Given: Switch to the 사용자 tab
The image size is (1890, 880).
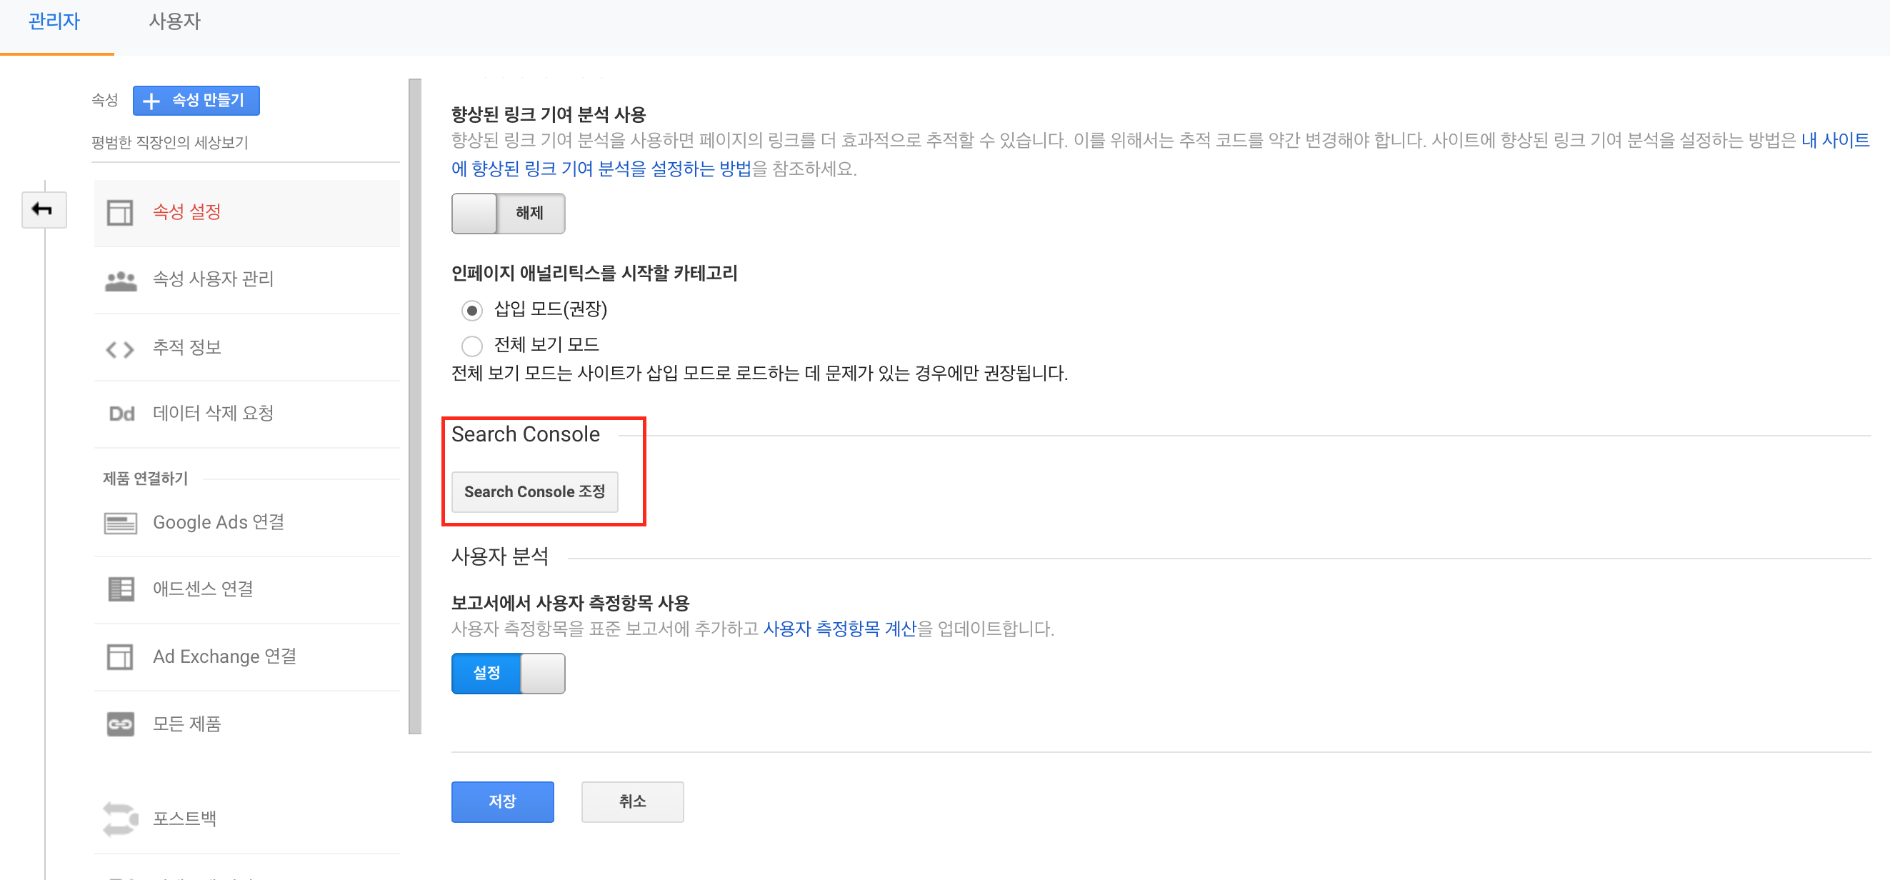Looking at the screenshot, I should [x=174, y=21].
